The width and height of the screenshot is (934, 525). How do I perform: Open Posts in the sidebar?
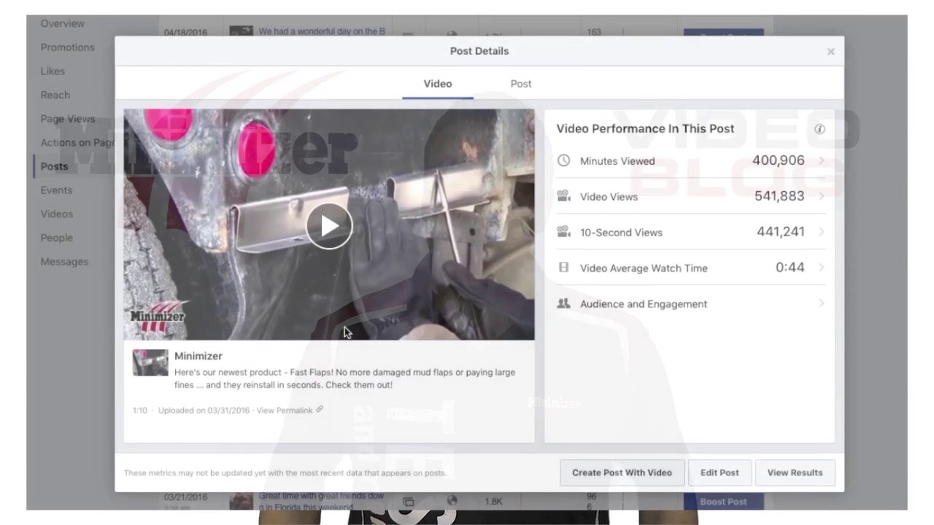54,166
